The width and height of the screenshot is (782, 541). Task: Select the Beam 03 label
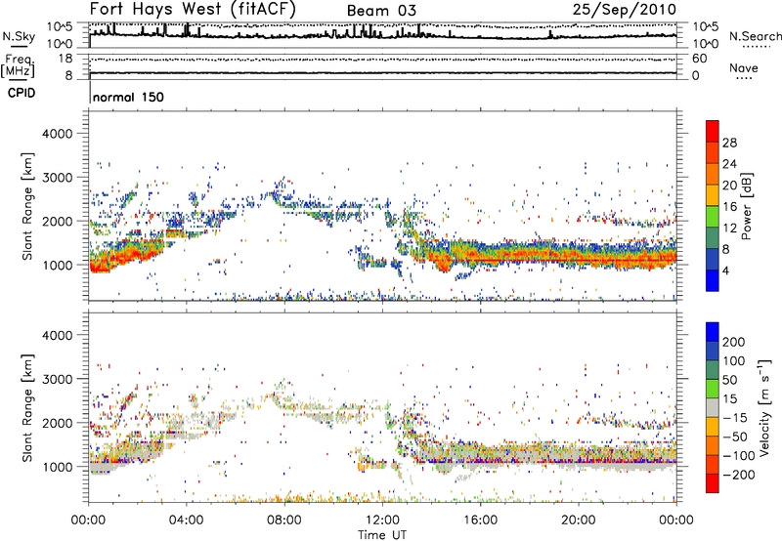381,11
